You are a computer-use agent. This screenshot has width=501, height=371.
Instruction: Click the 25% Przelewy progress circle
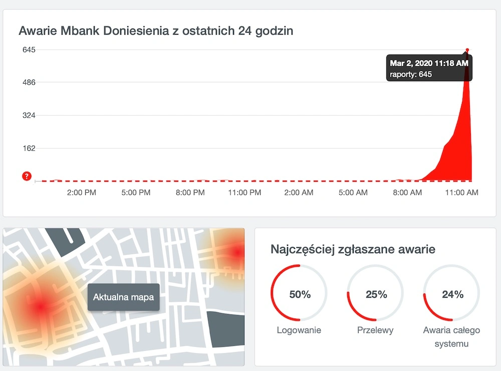point(375,292)
